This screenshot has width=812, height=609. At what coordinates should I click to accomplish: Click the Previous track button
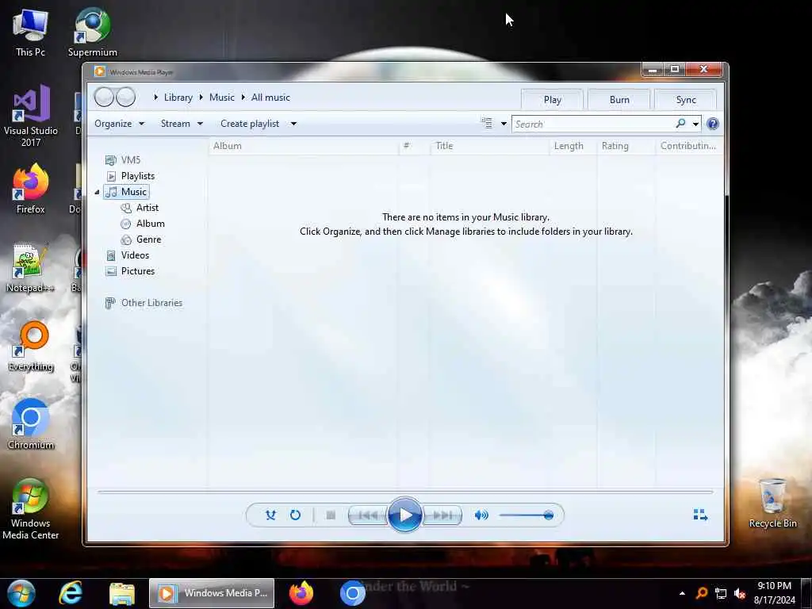pos(368,515)
